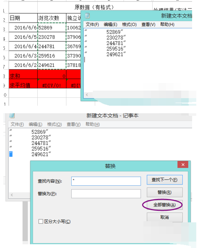The width and height of the screenshot is (197, 248).
Task: Select spreadsheet cell 2016/6/3
Action: [23, 55]
